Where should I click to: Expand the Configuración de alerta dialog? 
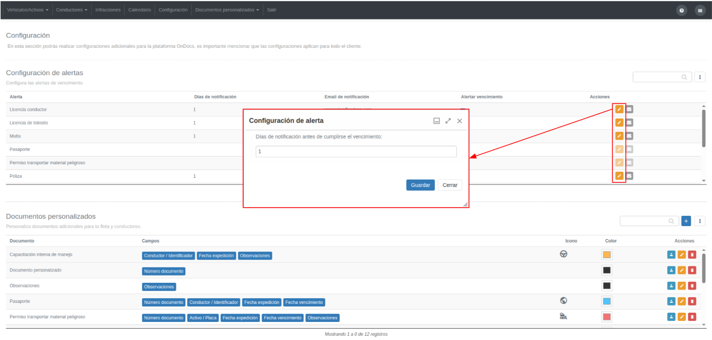pyautogui.click(x=448, y=121)
